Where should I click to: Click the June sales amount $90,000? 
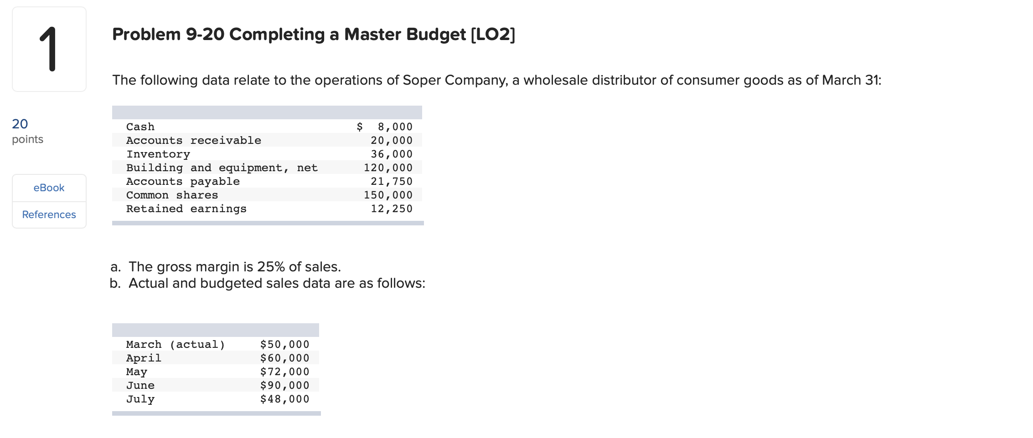[284, 385]
